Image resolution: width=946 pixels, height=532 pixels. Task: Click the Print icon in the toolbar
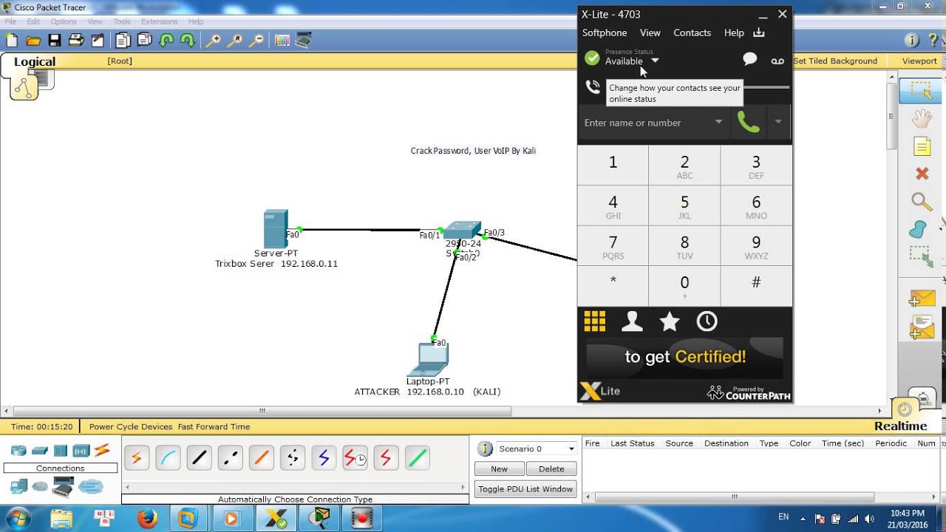pyautogui.click(x=76, y=41)
